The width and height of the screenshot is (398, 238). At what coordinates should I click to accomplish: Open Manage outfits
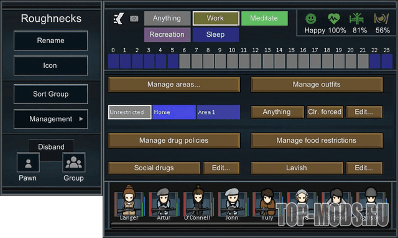coord(317,84)
